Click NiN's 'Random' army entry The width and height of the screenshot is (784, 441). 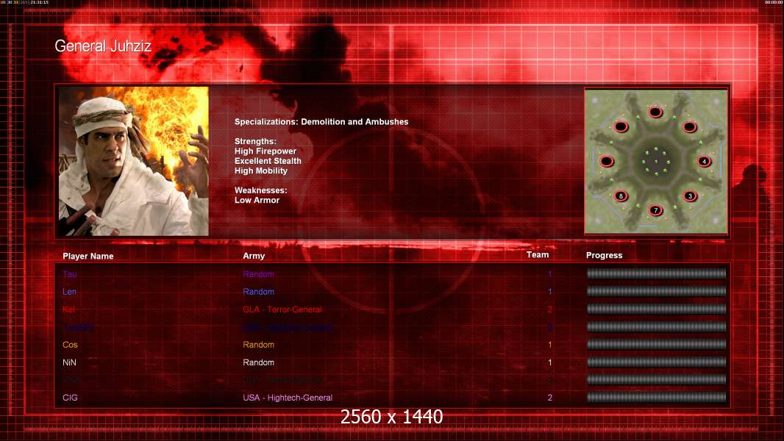tap(258, 362)
